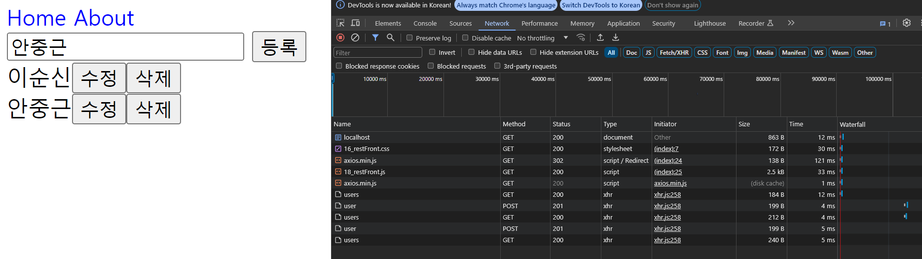Open network search magnifier
The height and width of the screenshot is (259, 922).
point(390,37)
